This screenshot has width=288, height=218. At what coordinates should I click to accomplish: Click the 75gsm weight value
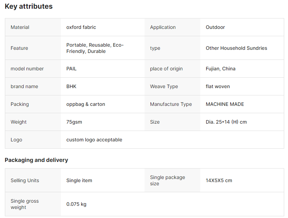point(74,122)
